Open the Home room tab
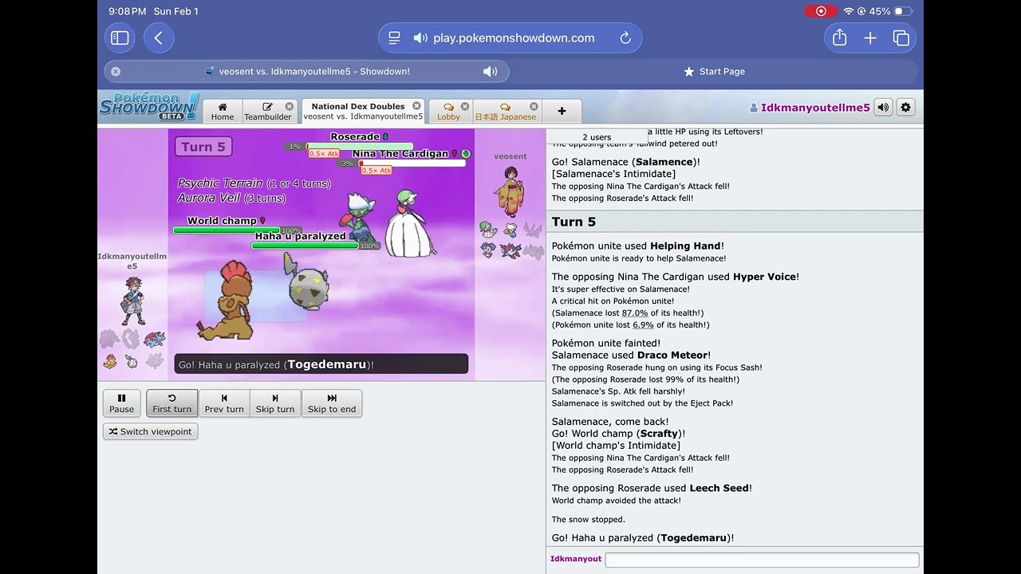 click(x=223, y=112)
